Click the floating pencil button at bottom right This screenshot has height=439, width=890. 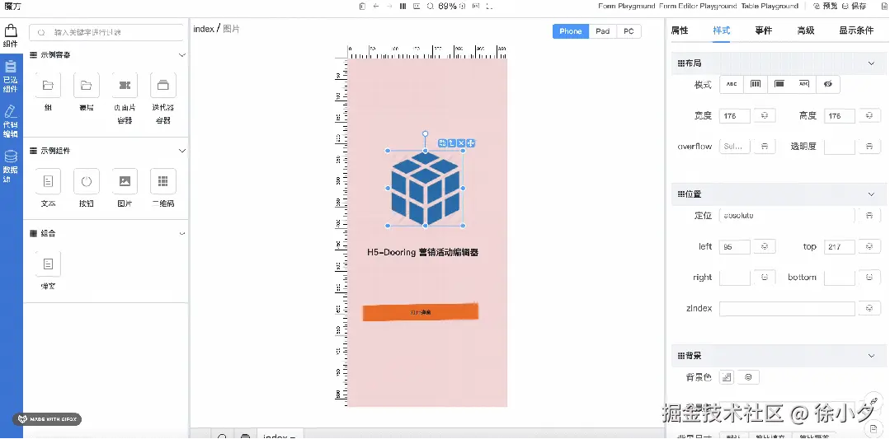click(874, 401)
